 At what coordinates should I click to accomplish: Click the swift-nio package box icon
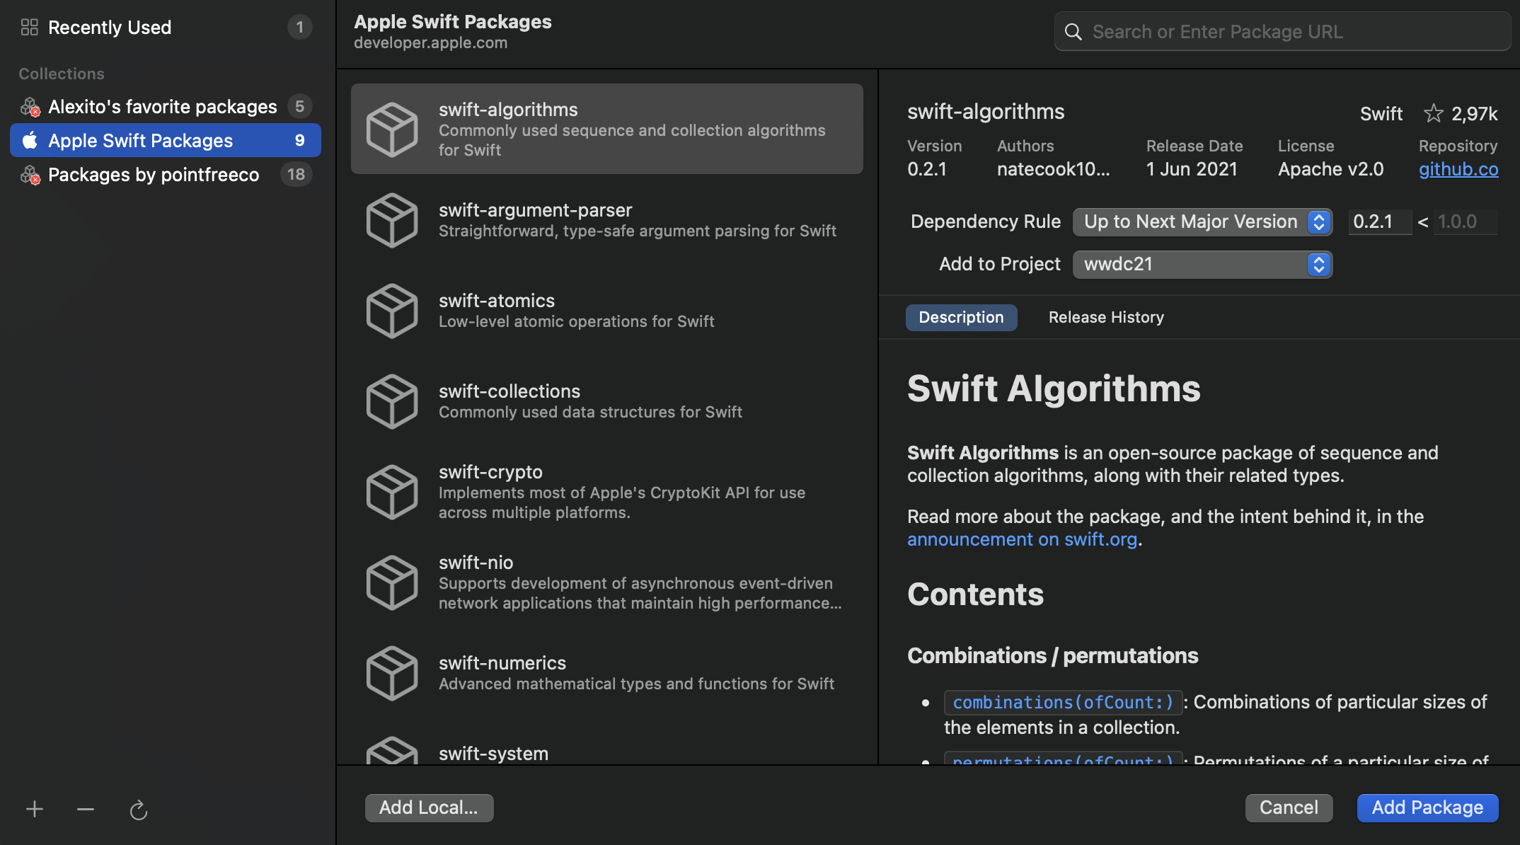coord(393,582)
